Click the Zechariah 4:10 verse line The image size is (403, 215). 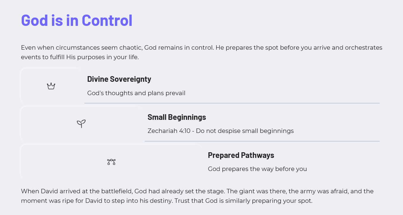pyautogui.click(x=221, y=131)
